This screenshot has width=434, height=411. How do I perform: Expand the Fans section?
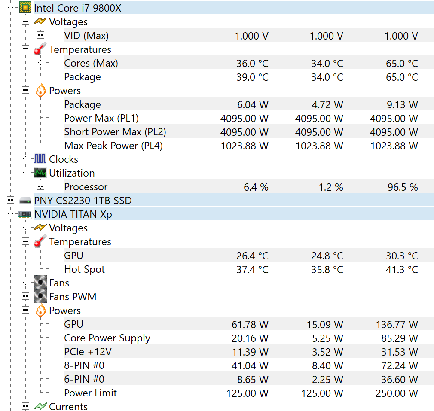[x=25, y=283]
